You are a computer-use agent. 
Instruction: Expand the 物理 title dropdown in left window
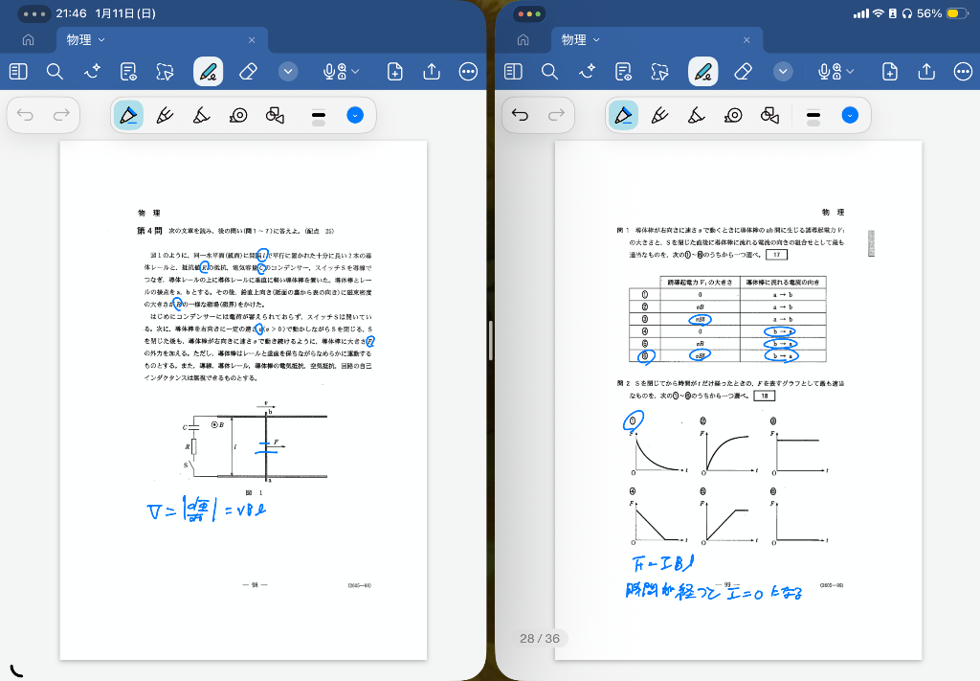87,39
